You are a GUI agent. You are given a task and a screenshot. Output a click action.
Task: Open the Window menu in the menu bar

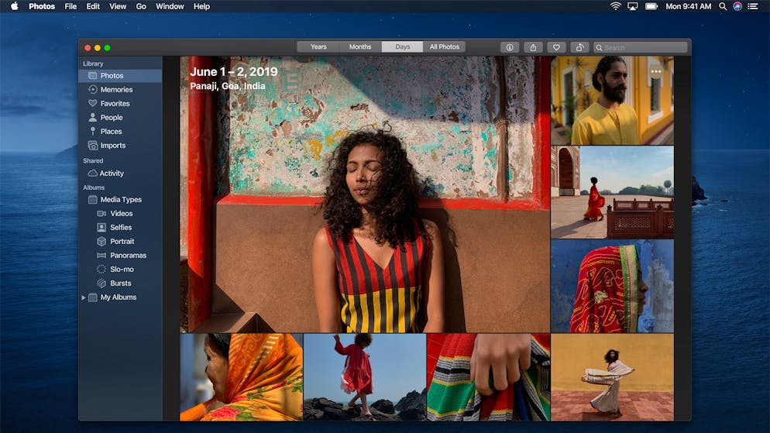pyautogui.click(x=170, y=6)
